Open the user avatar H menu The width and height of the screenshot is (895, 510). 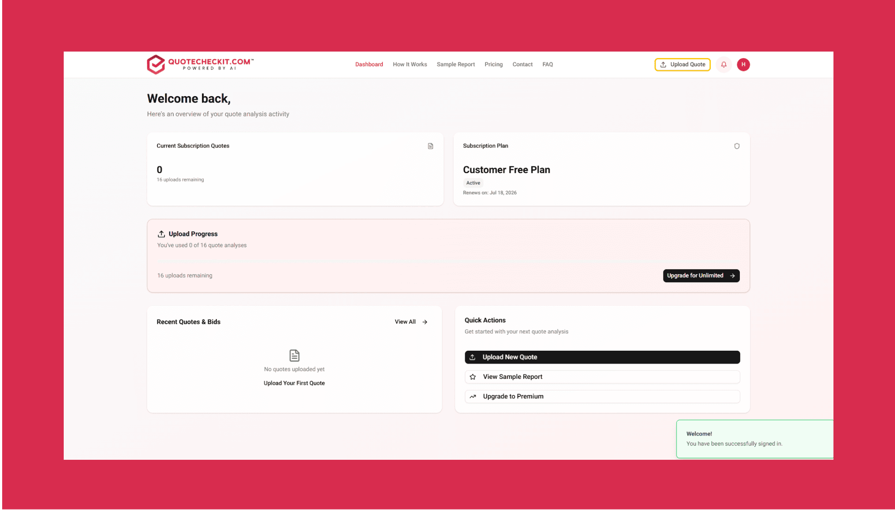743,65
